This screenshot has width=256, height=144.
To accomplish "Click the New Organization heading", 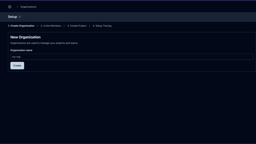I will [x=26, y=37].
